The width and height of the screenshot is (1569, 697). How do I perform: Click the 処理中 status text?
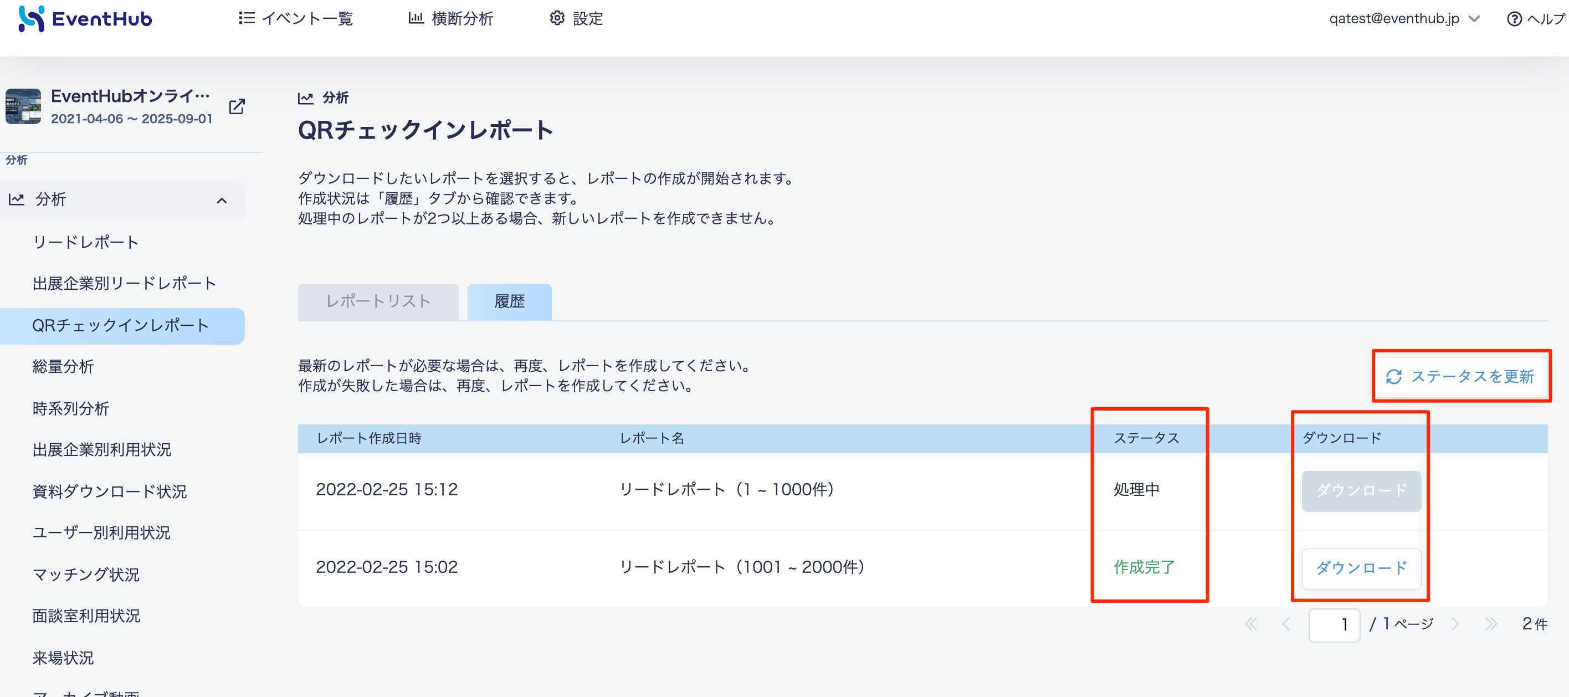pos(1136,489)
